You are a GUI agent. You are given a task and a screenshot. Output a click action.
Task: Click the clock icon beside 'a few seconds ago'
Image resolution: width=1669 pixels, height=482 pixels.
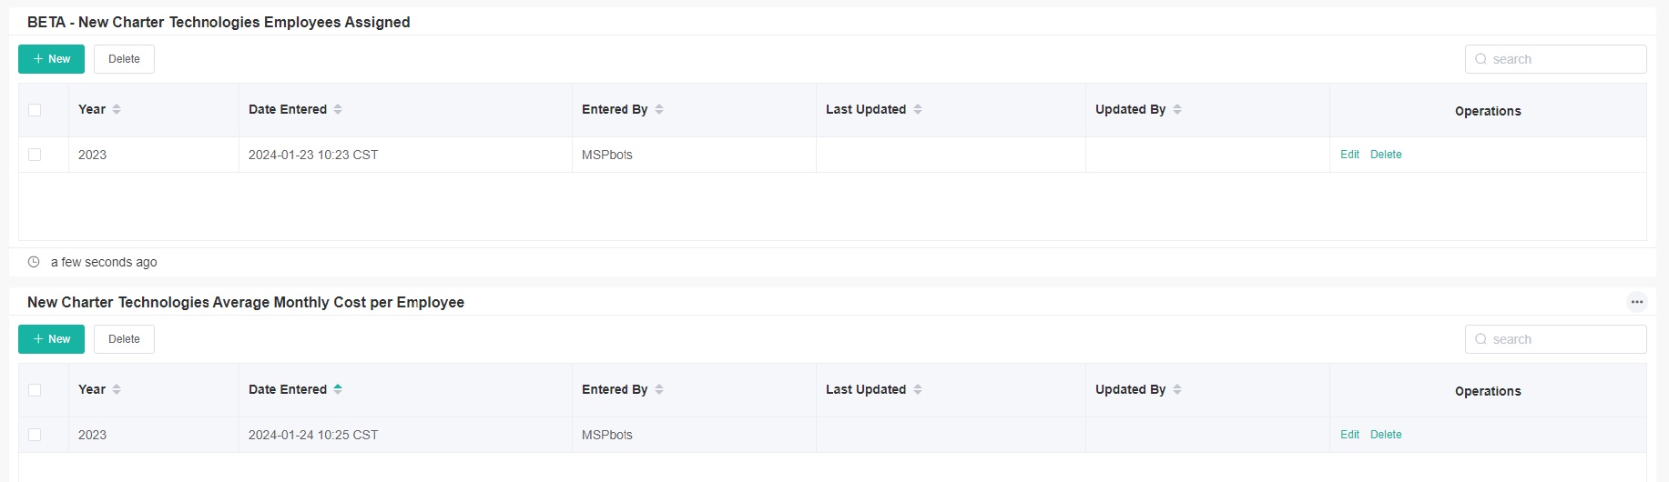tap(34, 262)
